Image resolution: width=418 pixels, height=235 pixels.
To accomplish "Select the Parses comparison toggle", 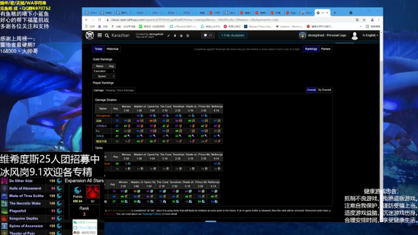I will [x=325, y=49].
